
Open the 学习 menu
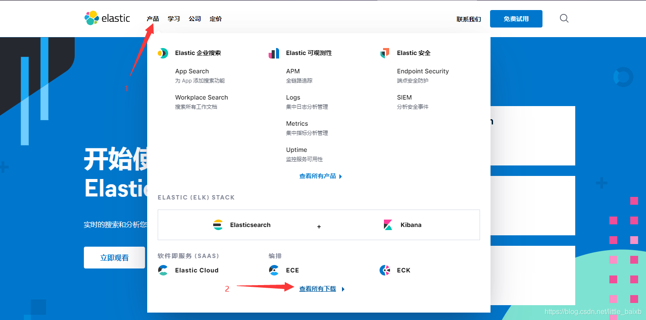point(174,19)
